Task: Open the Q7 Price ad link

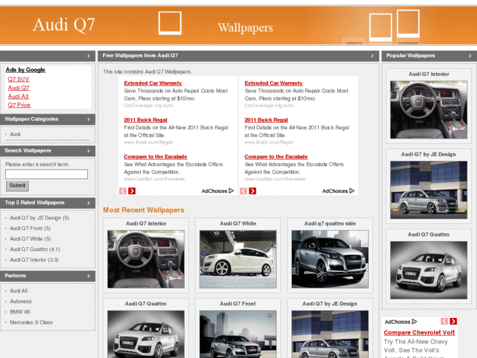Action: pos(19,105)
